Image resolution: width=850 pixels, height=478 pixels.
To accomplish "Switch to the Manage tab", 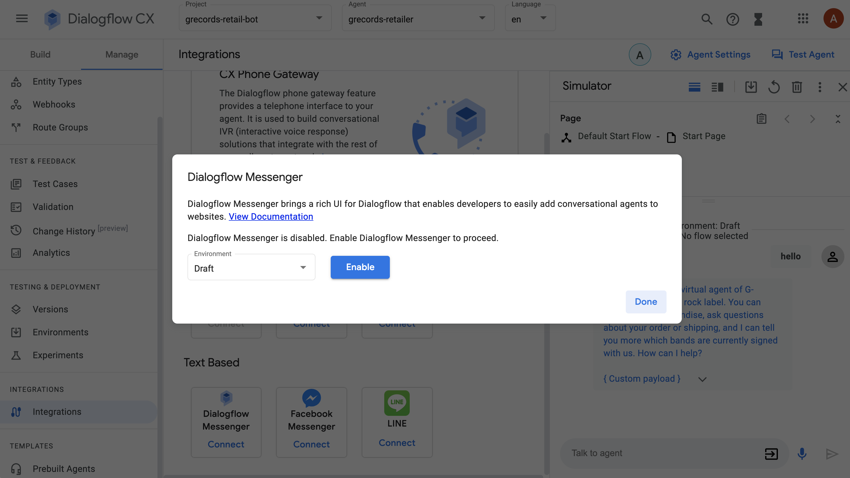I will pyautogui.click(x=122, y=54).
